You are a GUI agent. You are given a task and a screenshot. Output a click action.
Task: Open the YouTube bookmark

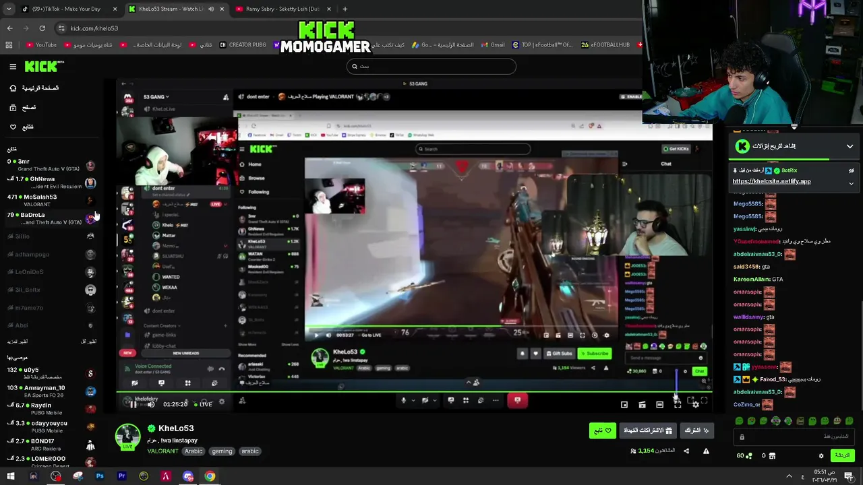point(41,45)
